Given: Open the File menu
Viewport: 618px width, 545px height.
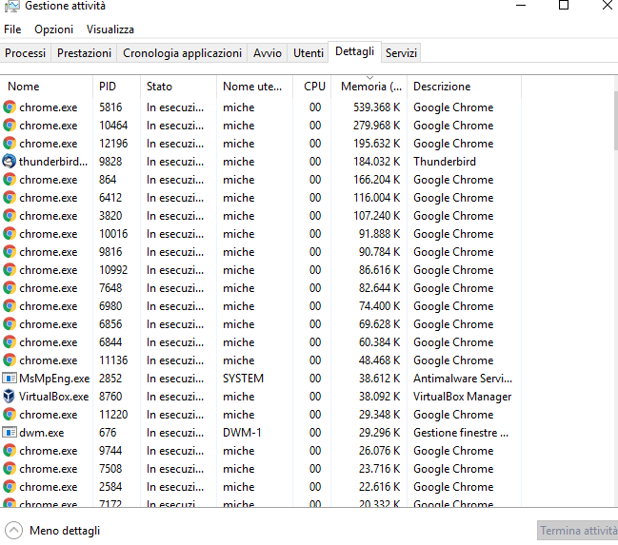Looking at the screenshot, I should (12, 29).
